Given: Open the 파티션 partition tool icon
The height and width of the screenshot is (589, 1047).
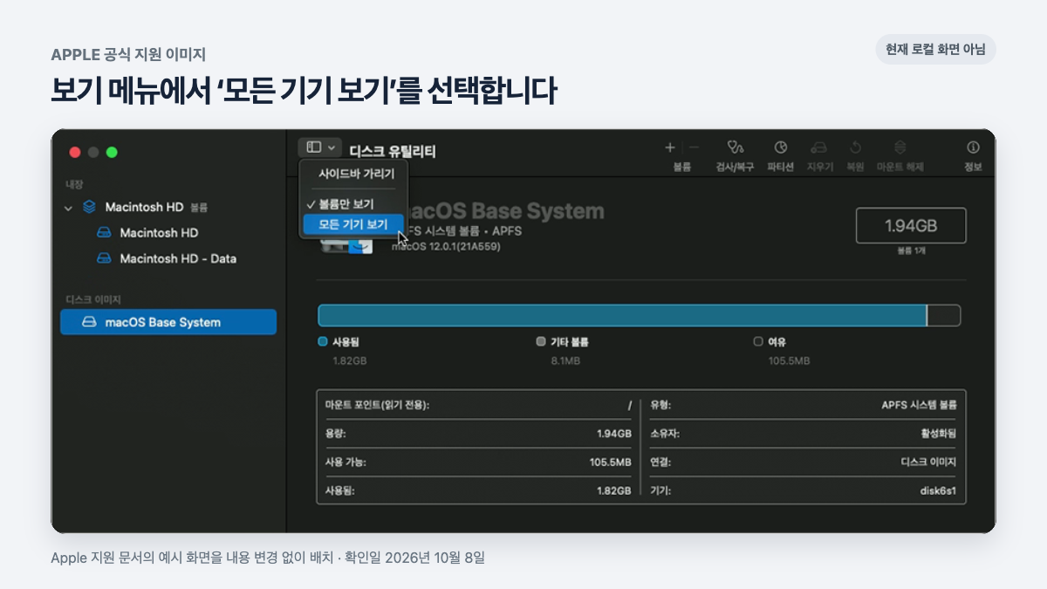Looking at the screenshot, I should tap(781, 147).
